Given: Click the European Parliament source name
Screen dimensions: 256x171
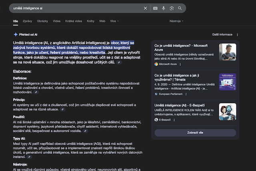Looking at the screenshot, I should (171, 94).
